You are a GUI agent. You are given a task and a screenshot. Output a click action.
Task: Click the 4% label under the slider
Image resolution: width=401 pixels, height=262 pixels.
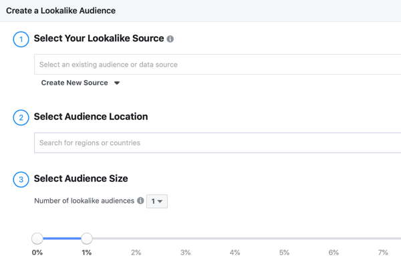click(235, 253)
